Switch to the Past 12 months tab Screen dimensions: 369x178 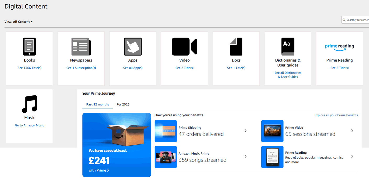[97, 104]
